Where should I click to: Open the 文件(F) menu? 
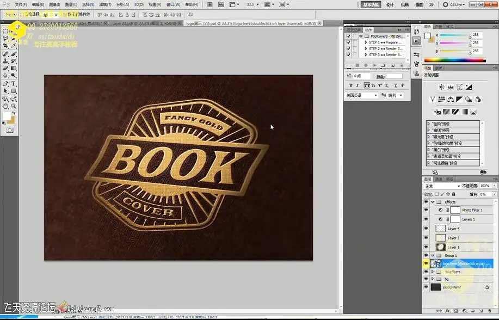21,4
